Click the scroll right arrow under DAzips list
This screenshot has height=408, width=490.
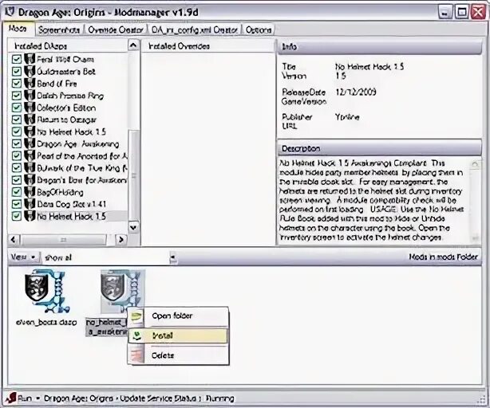click(x=121, y=240)
